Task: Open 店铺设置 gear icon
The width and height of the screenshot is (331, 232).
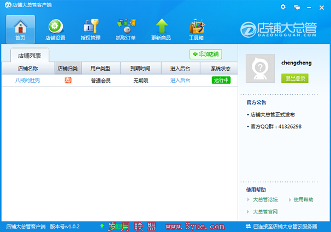Action: pos(55,29)
